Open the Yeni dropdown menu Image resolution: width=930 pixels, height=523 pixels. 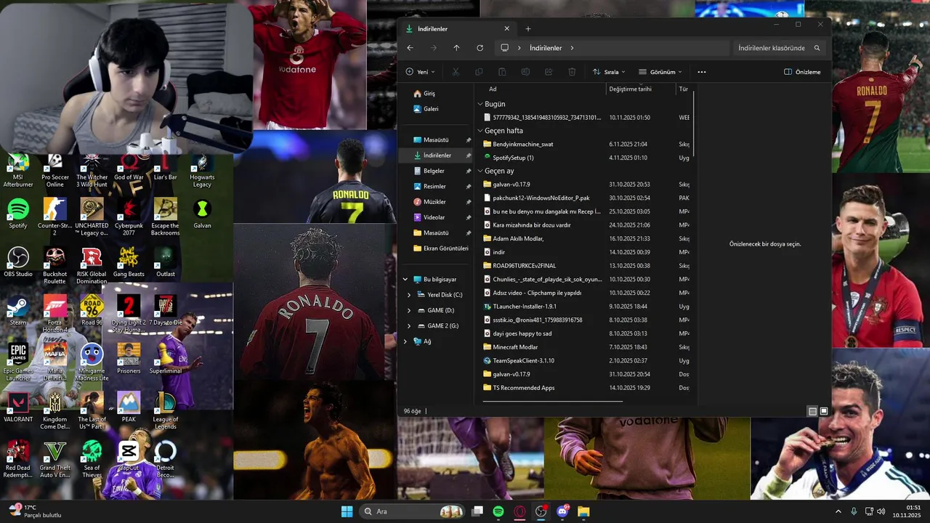421,72
